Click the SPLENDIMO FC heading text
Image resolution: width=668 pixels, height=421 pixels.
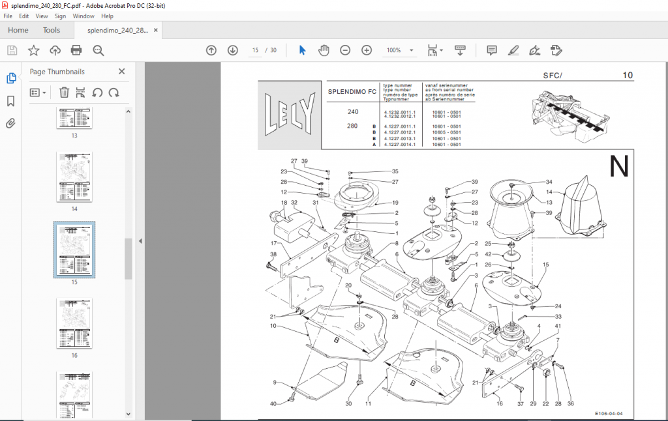pyautogui.click(x=352, y=91)
